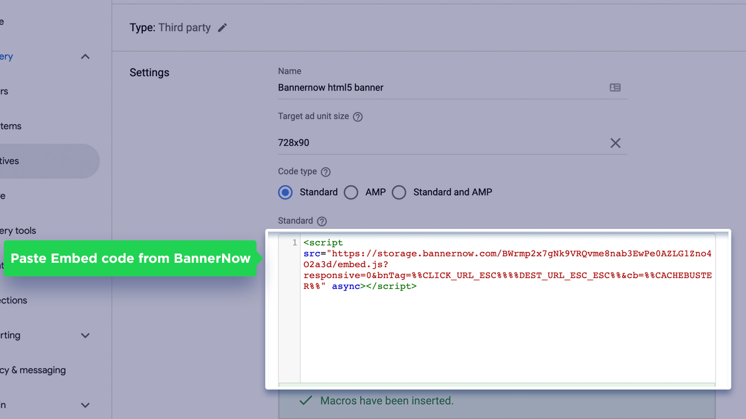The image size is (746, 419).
Task: Click line number 1 in code editor
Action: (x=295, y=243)
